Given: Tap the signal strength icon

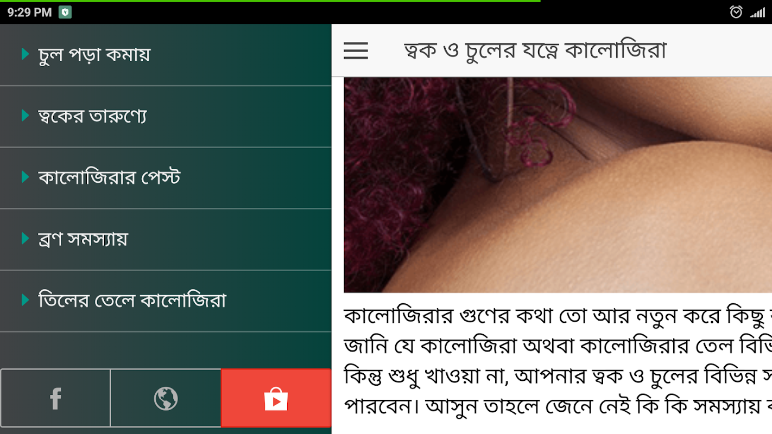Looking at the screenshot, I should click(757, 12).
